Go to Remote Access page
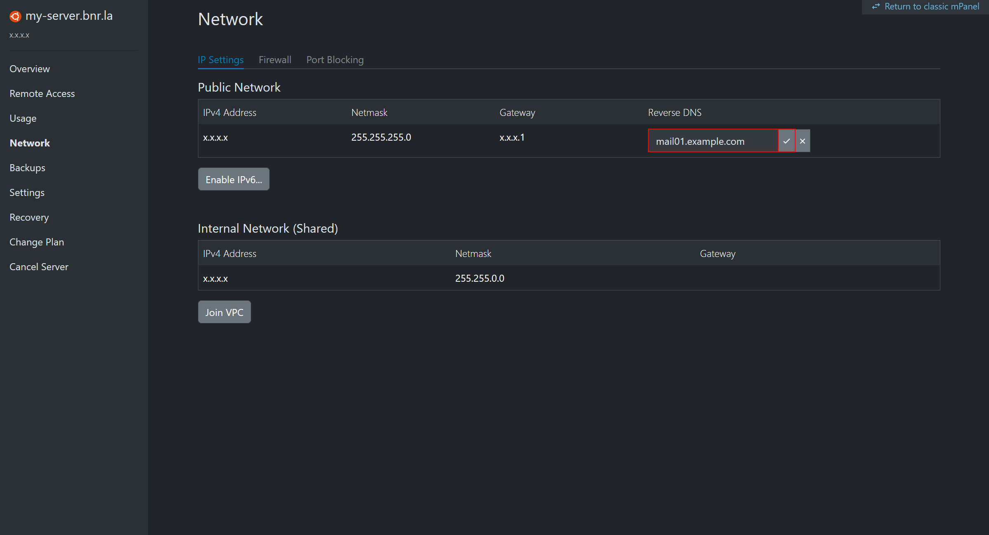 pos(42,94)
